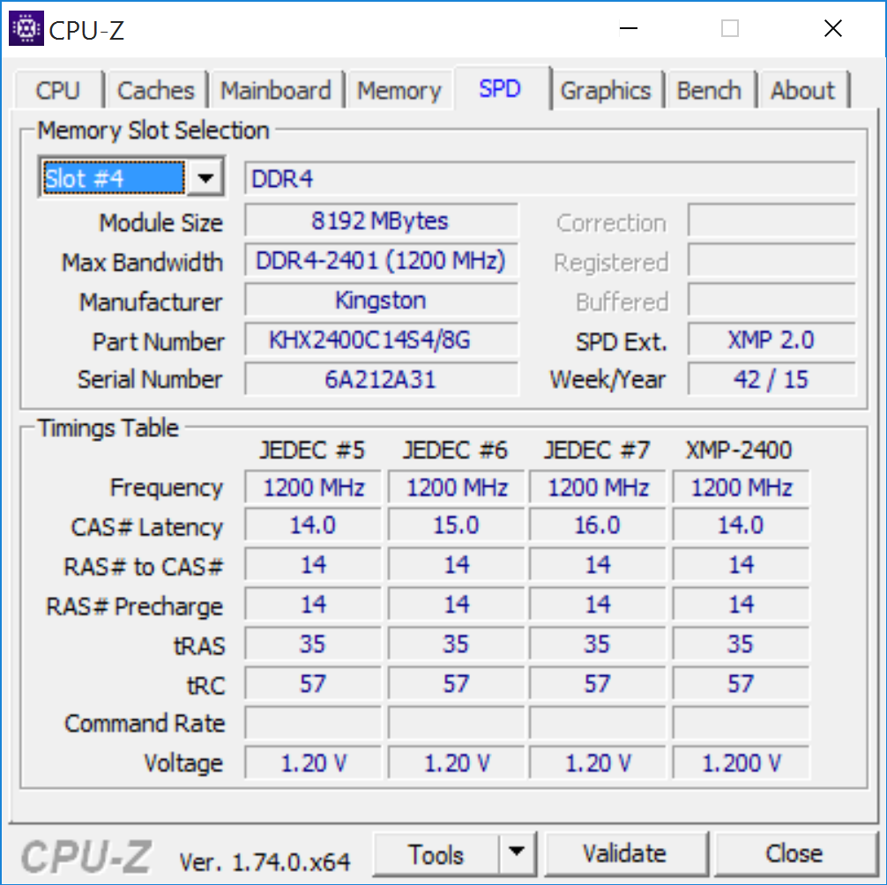Viewport: 887px width, 885px height.
Task: Click the JEDEC #7 CAS# Latency 16.0 cell
Action: tap(598, 525)
